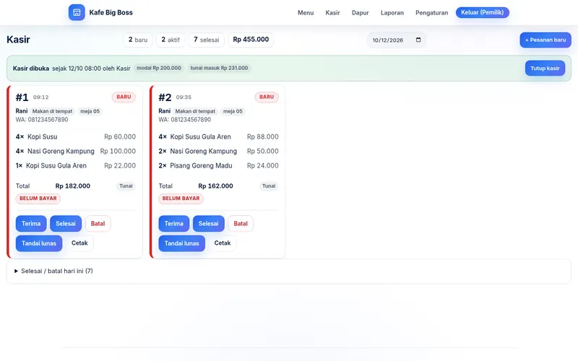Click the 10/12/2026 date field
The image size is (578, 361).
(396, 40)
